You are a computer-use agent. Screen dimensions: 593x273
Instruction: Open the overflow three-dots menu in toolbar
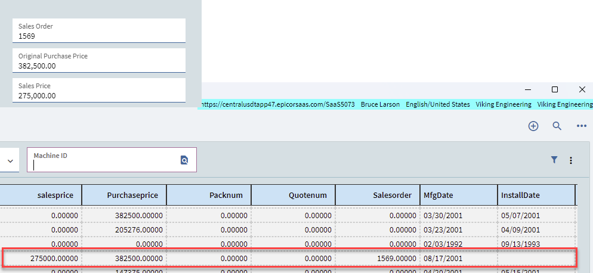[x=581, y=126]
